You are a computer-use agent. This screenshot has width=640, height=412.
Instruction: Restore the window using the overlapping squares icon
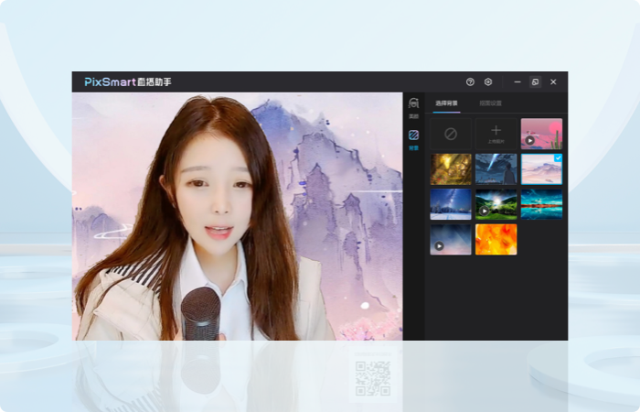535,81
